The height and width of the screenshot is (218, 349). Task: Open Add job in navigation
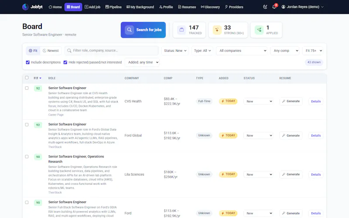point(92,7)
